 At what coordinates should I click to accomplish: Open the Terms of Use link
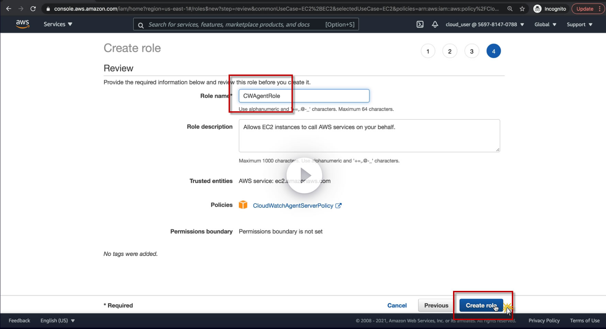(585, 320)
